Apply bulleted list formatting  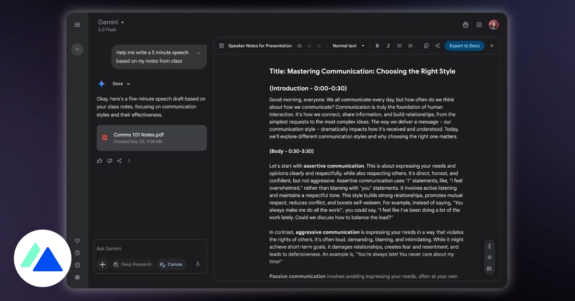point(399,46)
